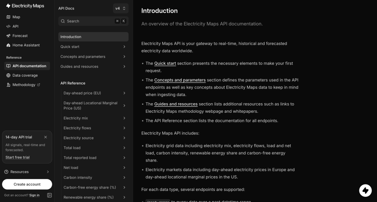Click the Data coverage globe icon
The height and width of the screenshot is (202, 377).
[x=8, y=75]
